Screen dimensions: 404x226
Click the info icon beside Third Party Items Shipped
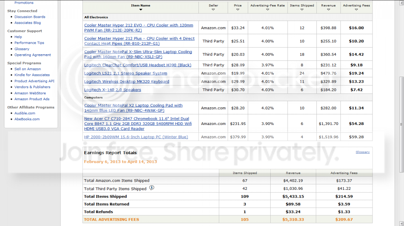152,188
